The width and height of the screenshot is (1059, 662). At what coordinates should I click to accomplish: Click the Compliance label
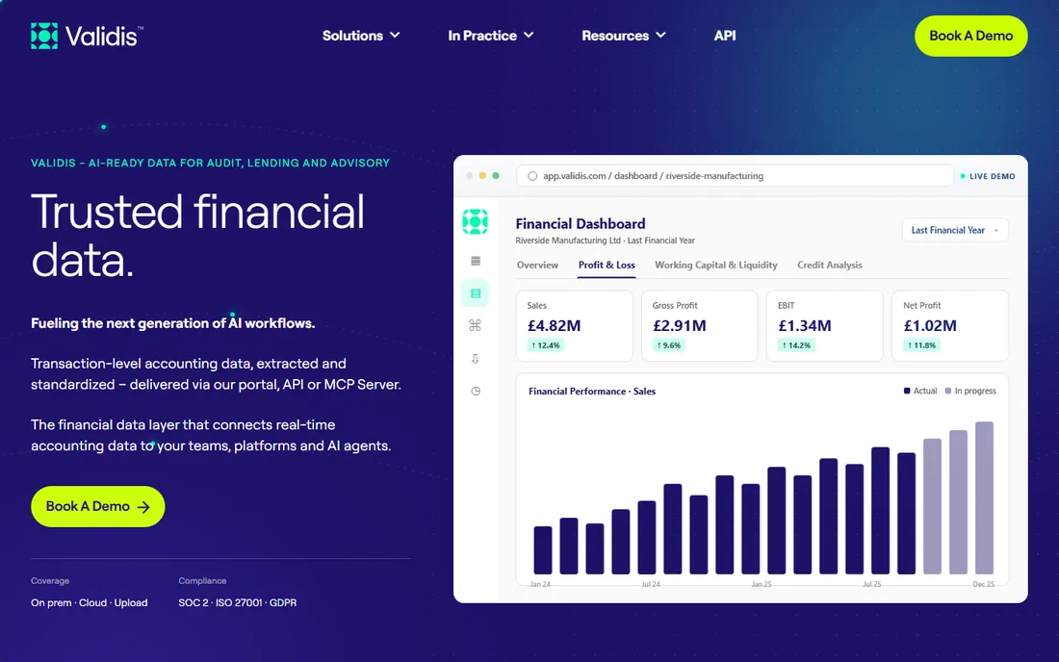(202, 581)
